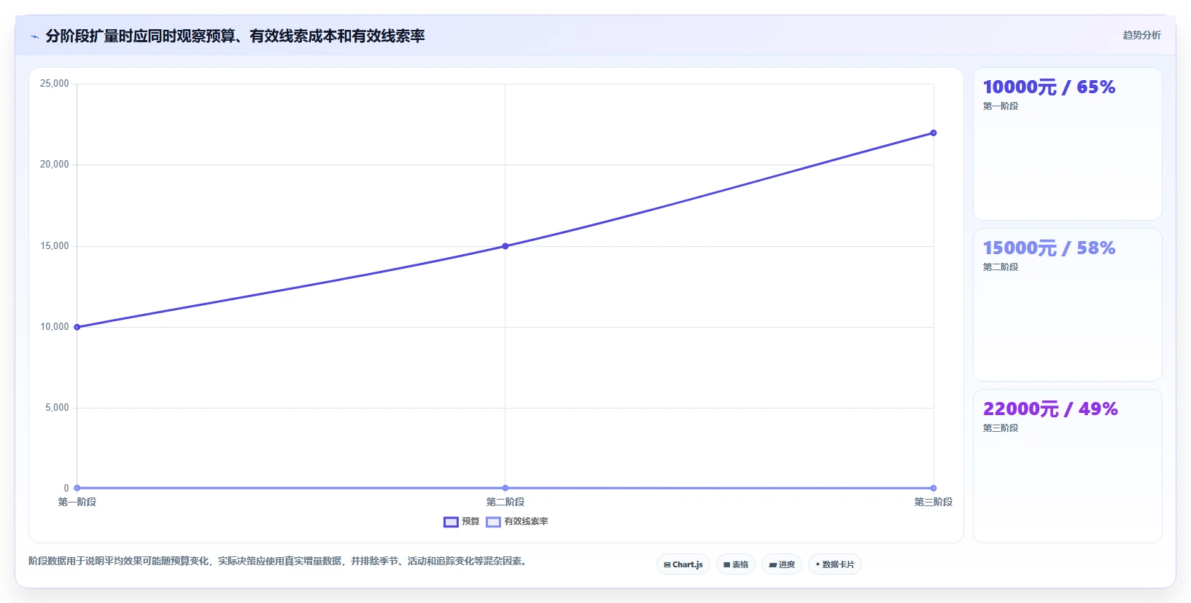The width and height of the screenshot is (1191, 603).
Task: Click the 趋势分析 label in the header
Action: (x=1141, y=35)
